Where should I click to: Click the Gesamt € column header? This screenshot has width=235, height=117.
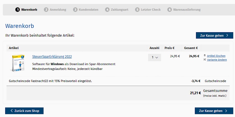[191, 48]
